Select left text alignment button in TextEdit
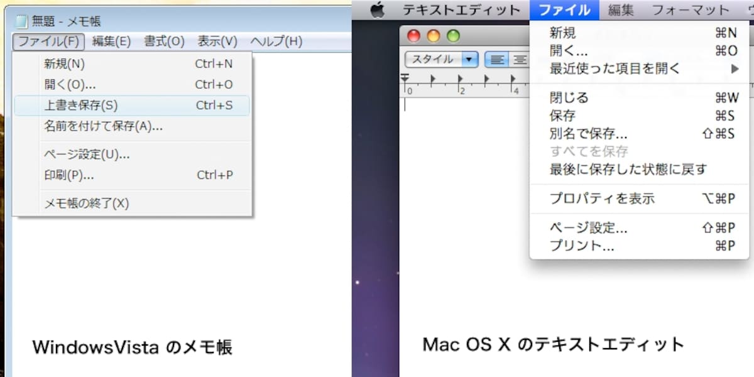 pyautogui.click(x=497, y=60)
